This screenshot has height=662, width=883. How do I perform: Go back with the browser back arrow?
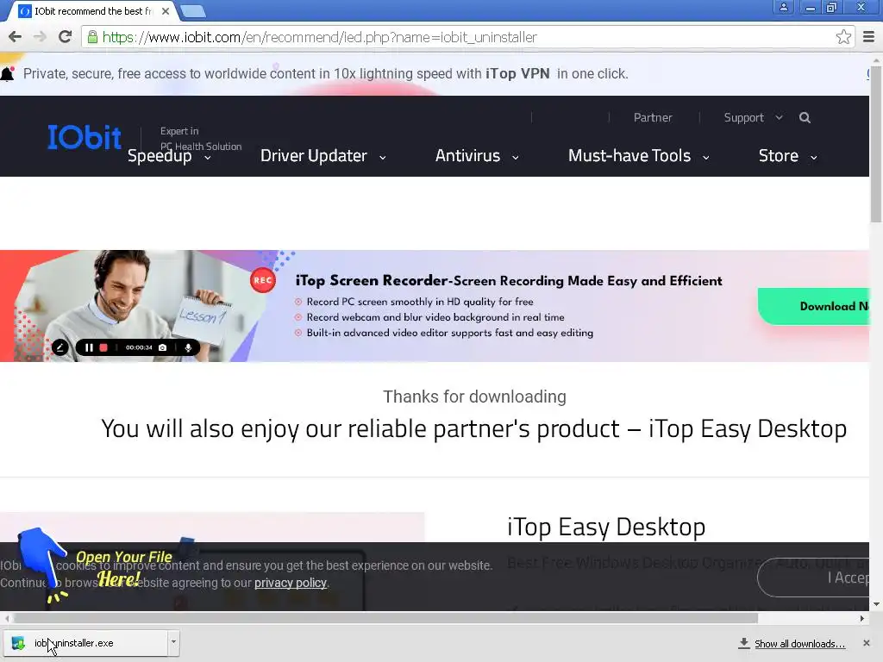pos(15,37)
